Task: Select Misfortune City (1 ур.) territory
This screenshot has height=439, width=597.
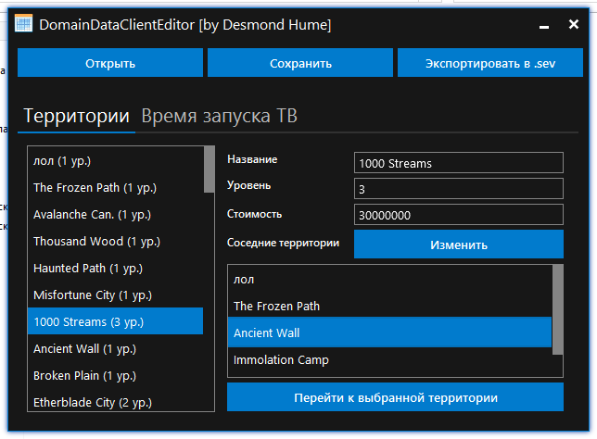Action: [x=116, y=295]
